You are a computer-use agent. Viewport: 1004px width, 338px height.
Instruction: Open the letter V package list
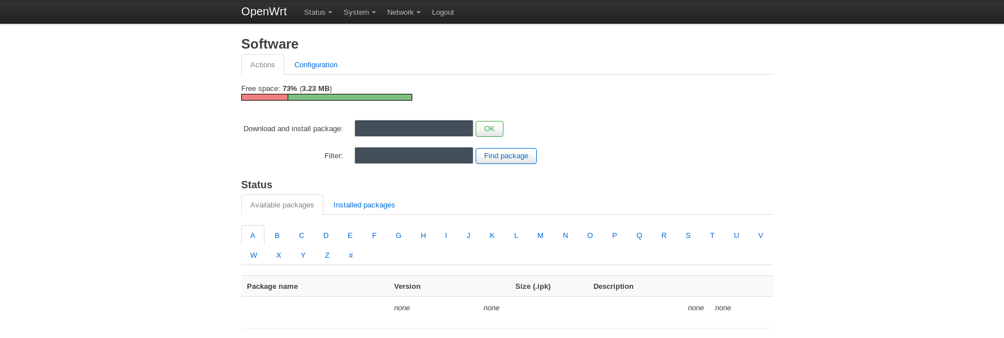coord(761,236)
